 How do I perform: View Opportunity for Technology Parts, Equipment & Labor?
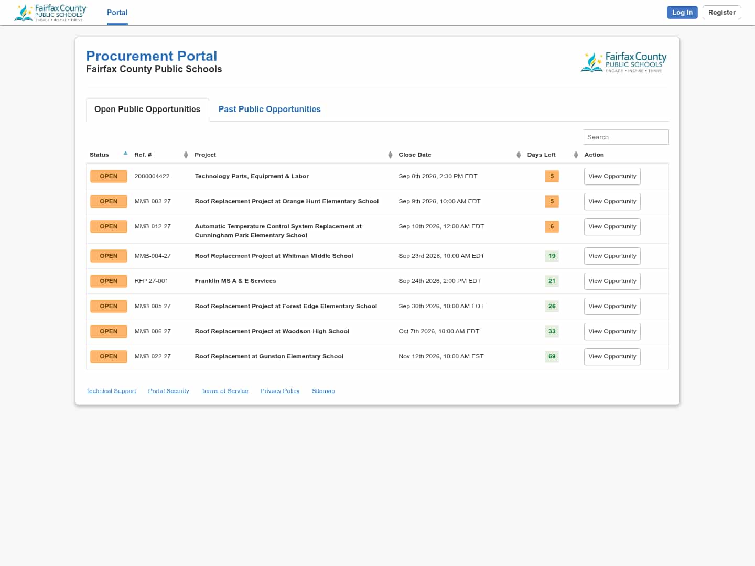pyautogui.click(x=612, y=177)
